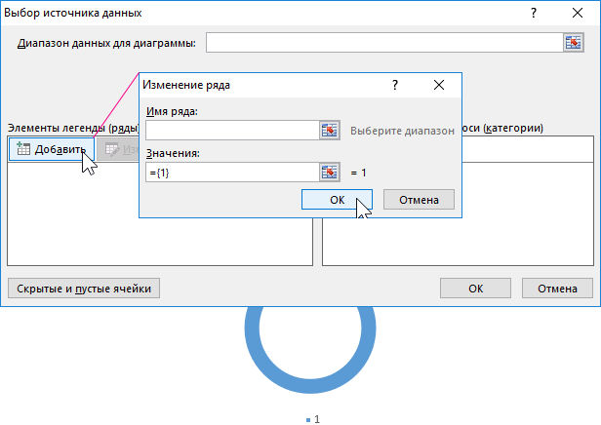Viewport: 601px width, 425px height.
Task: Click the Имя ряда input field
Action: [231, 130]
